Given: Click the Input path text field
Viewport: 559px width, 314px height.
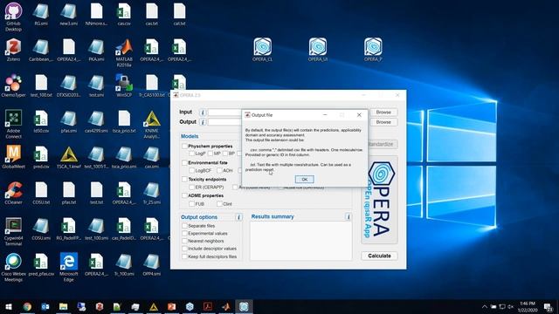Looking at the screenshot, I should 225,113.
